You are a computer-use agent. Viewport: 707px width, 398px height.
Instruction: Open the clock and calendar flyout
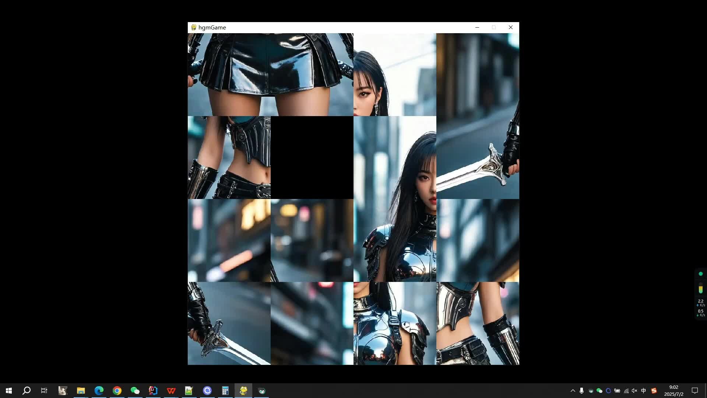coord(673,391)
